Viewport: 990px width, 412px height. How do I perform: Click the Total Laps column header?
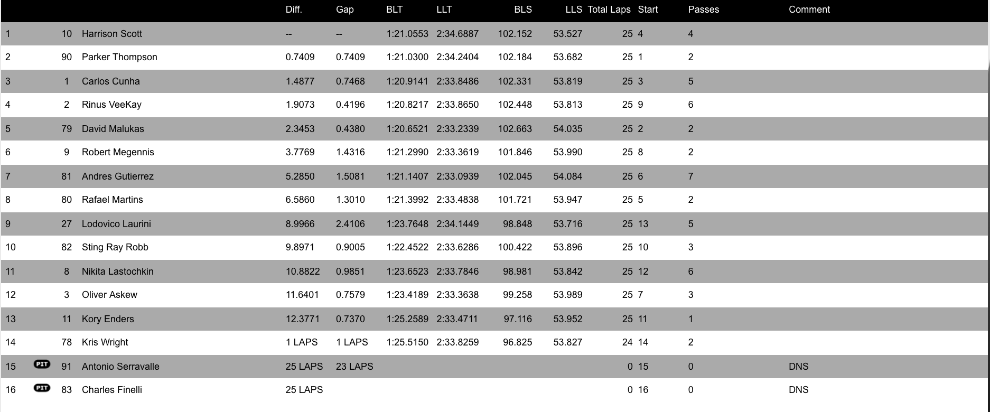coord(609,10)
